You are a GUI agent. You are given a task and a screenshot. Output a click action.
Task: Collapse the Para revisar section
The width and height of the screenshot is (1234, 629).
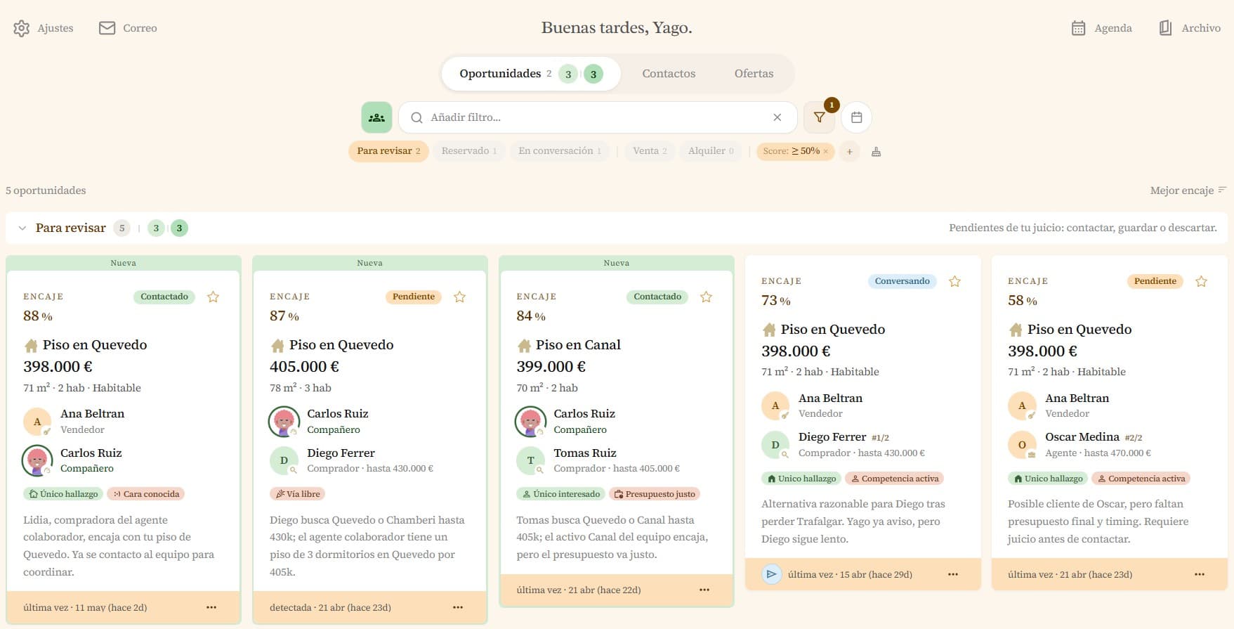coord(22,228)
